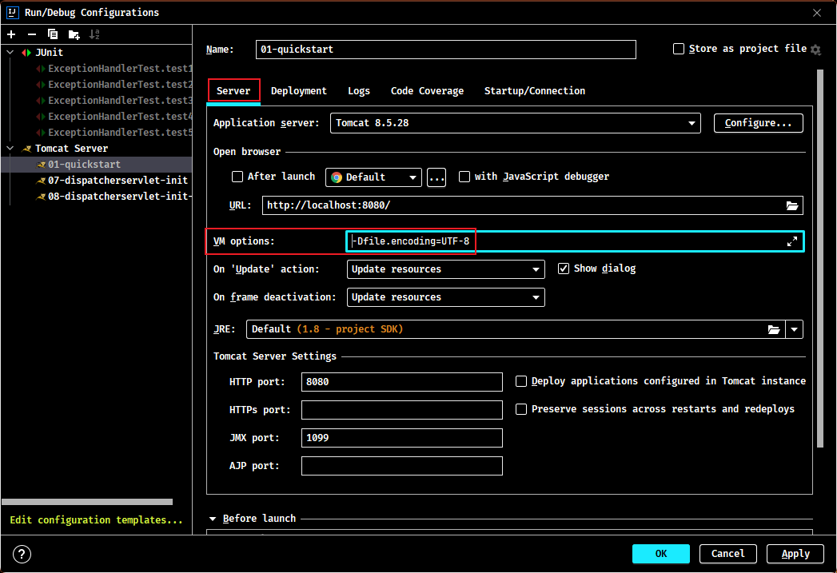Tick the After launch checkbox
The width and height of the screenshot is (837, 573).
237,177
